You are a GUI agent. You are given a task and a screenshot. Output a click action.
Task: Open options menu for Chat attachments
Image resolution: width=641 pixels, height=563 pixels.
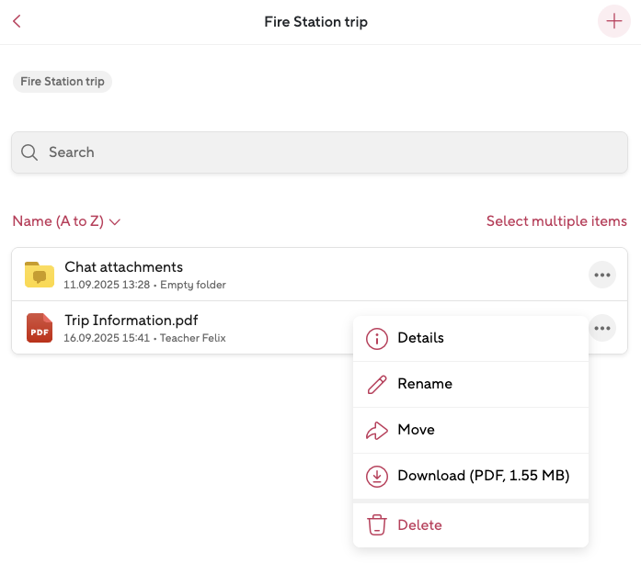602,274
